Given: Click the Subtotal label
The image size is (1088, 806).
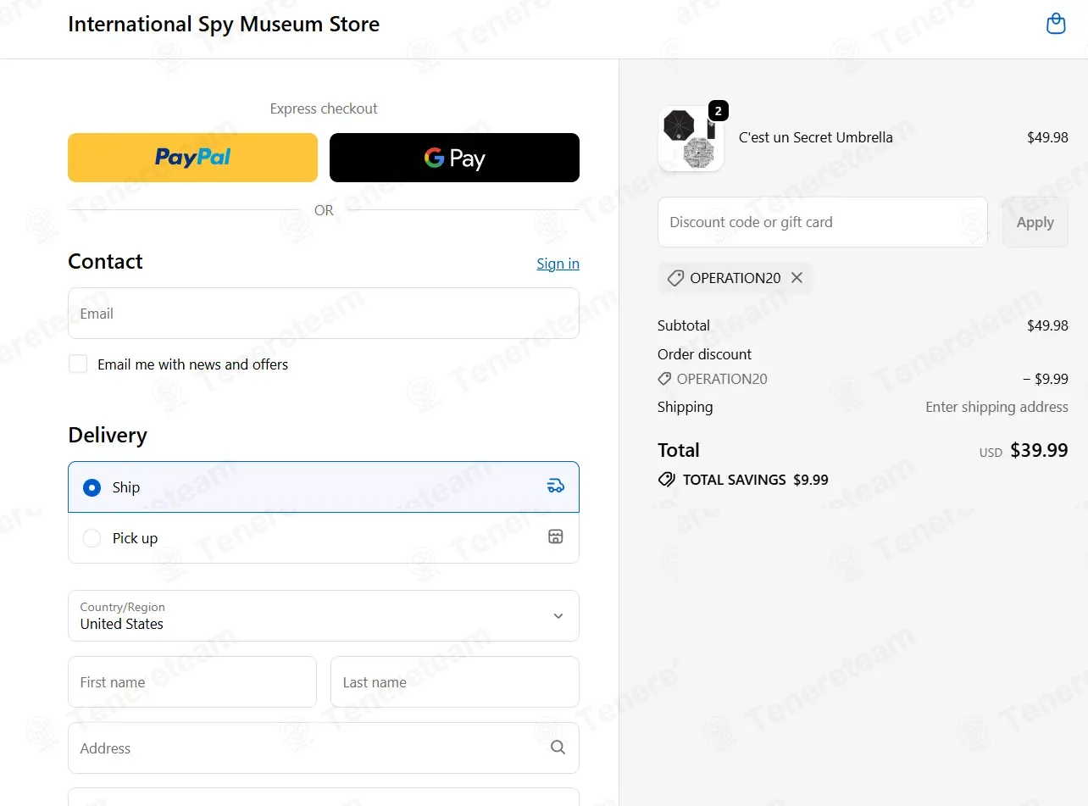Looking at the screenshot, I should tap(684, 325).
